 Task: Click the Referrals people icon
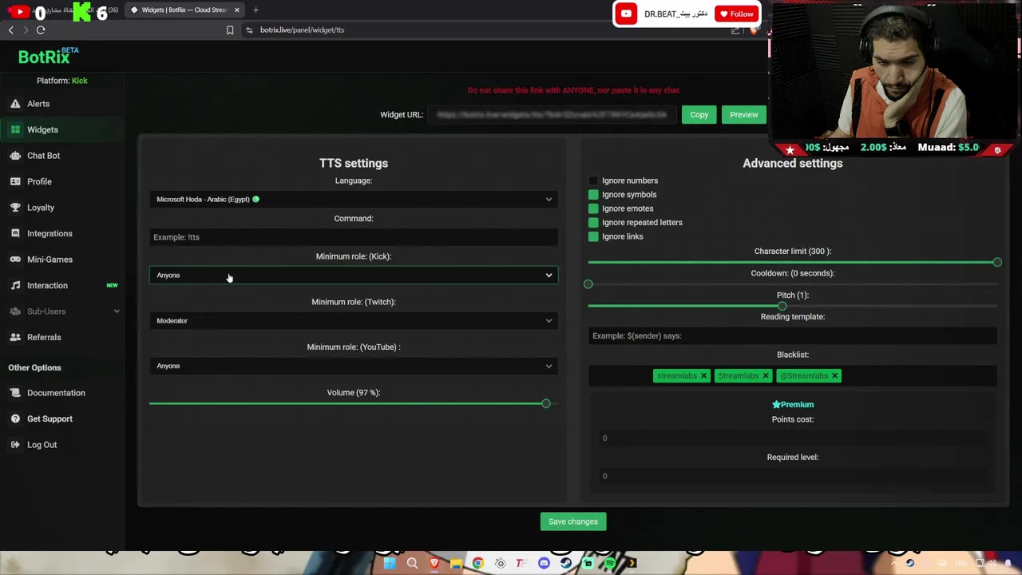coord(15,337)
